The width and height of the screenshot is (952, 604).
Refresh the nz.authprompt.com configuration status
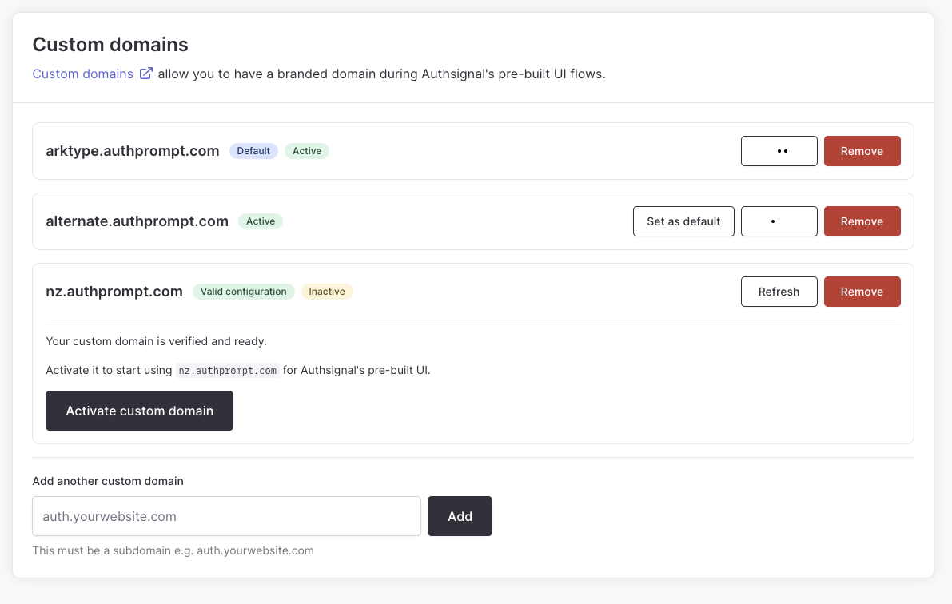point(779,292)
